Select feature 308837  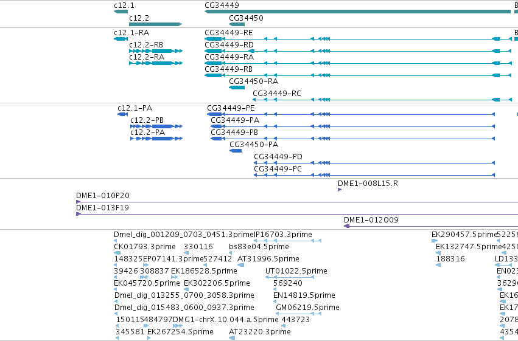(x=144, y=277)
